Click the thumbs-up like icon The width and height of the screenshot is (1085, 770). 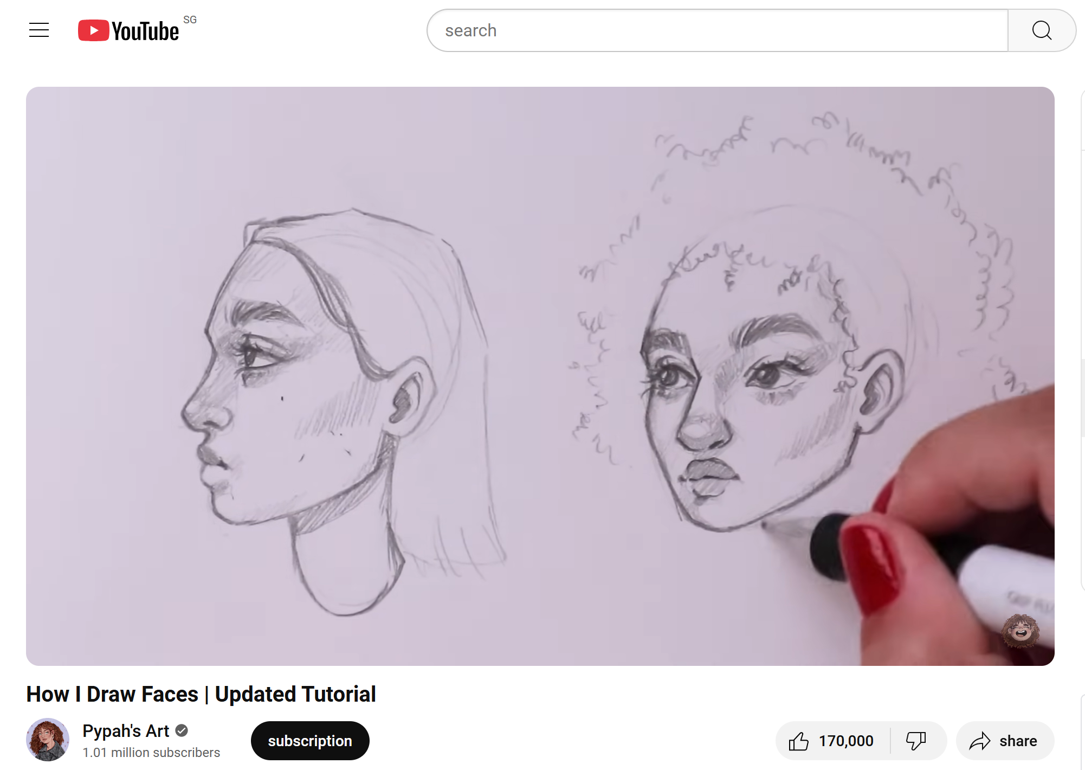[798, 741]
